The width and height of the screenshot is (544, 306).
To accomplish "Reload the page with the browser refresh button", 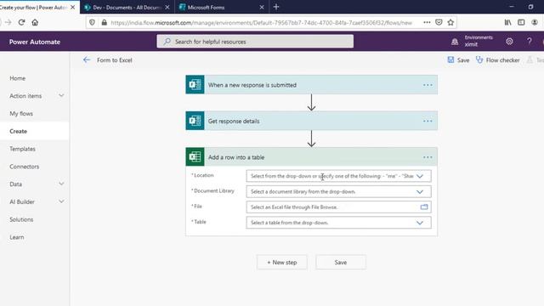I will 21,23.
